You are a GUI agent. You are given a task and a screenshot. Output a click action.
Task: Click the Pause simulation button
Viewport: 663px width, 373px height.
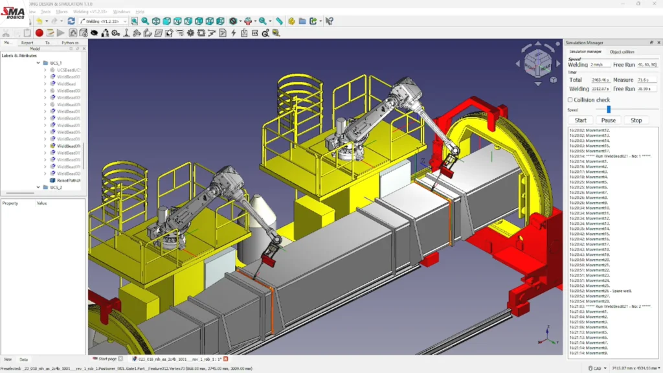[x=608, y=120]
